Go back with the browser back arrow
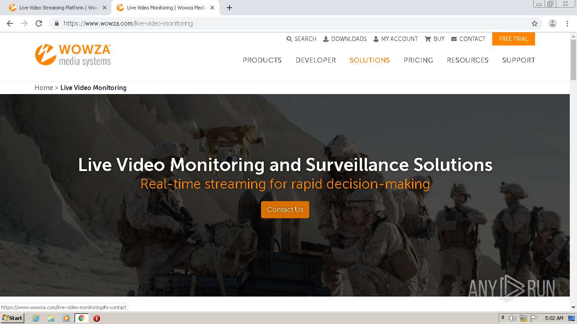This screenshot has height=324, width=577. (x=10, y=23)
